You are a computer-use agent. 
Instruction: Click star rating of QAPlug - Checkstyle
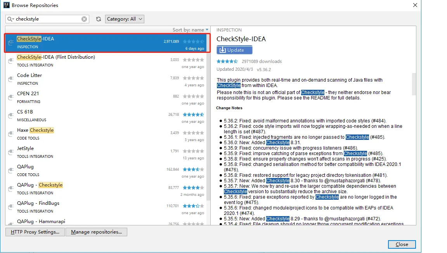[x=193, y=188]
